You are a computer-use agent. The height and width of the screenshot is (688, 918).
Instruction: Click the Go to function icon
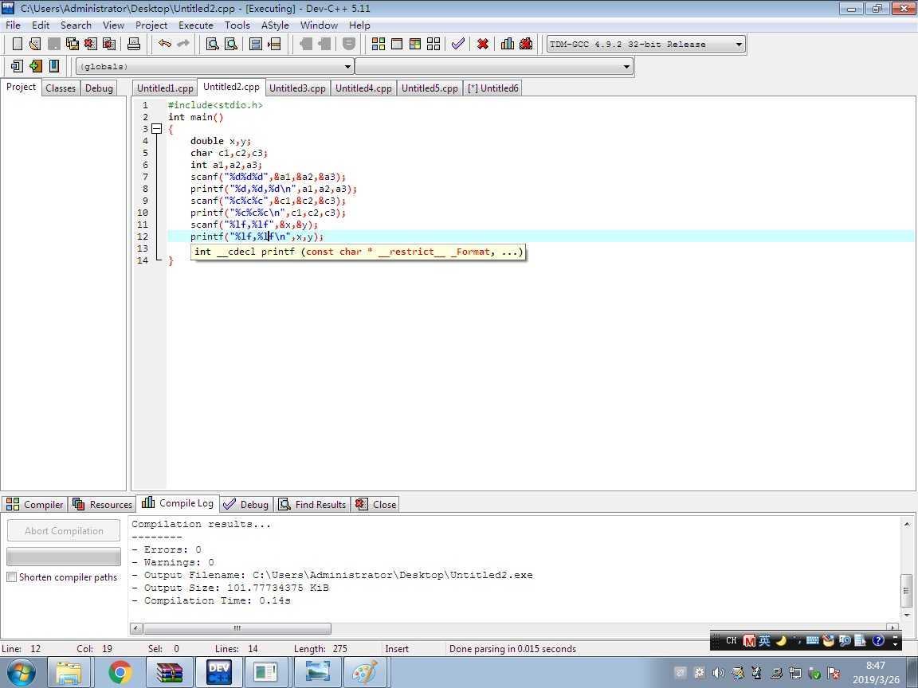point(256,44)
